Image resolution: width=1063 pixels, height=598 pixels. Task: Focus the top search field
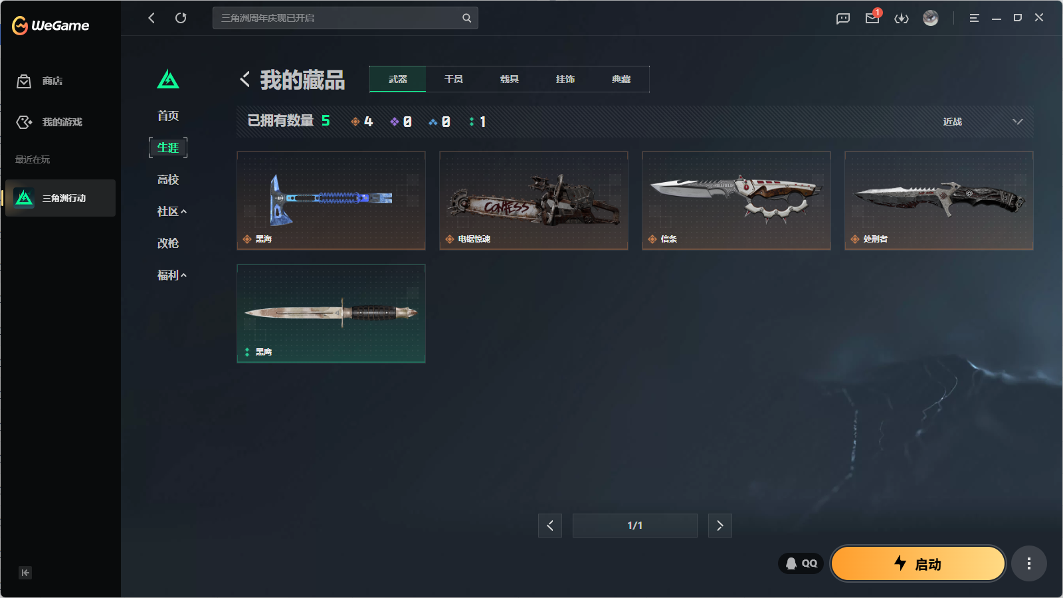[x=345, y=18]
